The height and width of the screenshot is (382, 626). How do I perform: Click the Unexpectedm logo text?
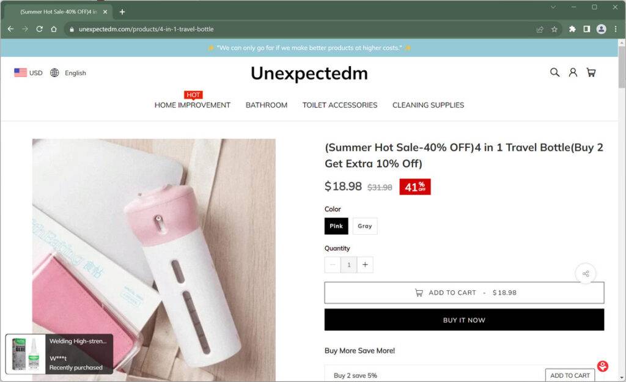point(309,73)
